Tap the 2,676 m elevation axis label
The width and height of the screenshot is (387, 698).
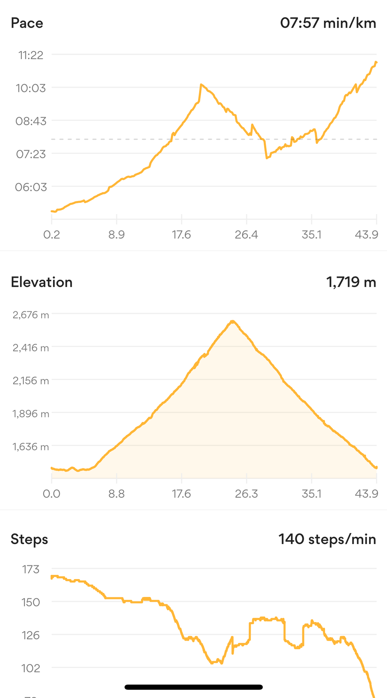click(x=31, y=315)
